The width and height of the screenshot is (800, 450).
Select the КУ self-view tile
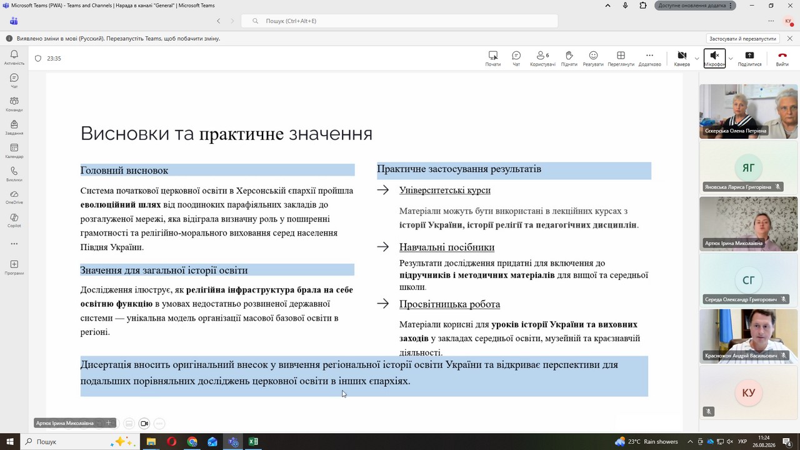click(x=748, y=392)
